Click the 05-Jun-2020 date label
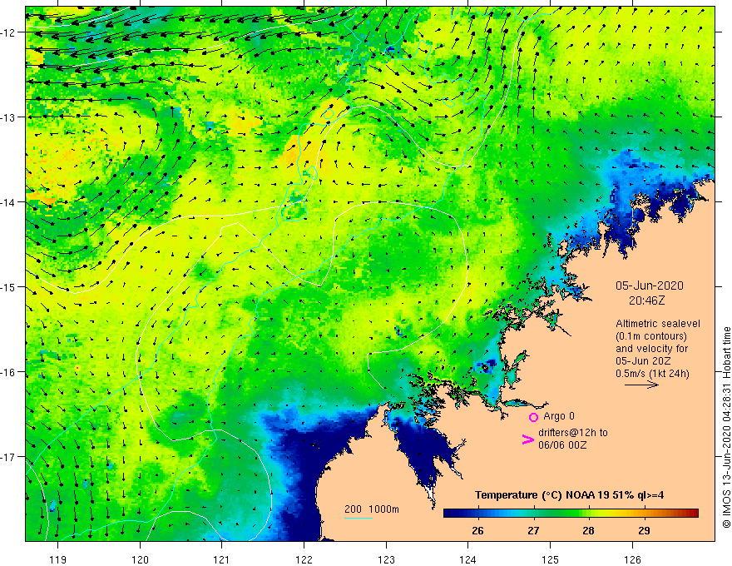Image resolution: width=732 pixels, height=566 pixels. 650,285
